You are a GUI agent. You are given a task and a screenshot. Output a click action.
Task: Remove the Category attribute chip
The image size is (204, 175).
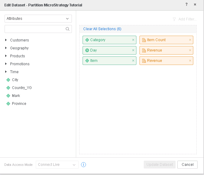[x=133, y=40]
